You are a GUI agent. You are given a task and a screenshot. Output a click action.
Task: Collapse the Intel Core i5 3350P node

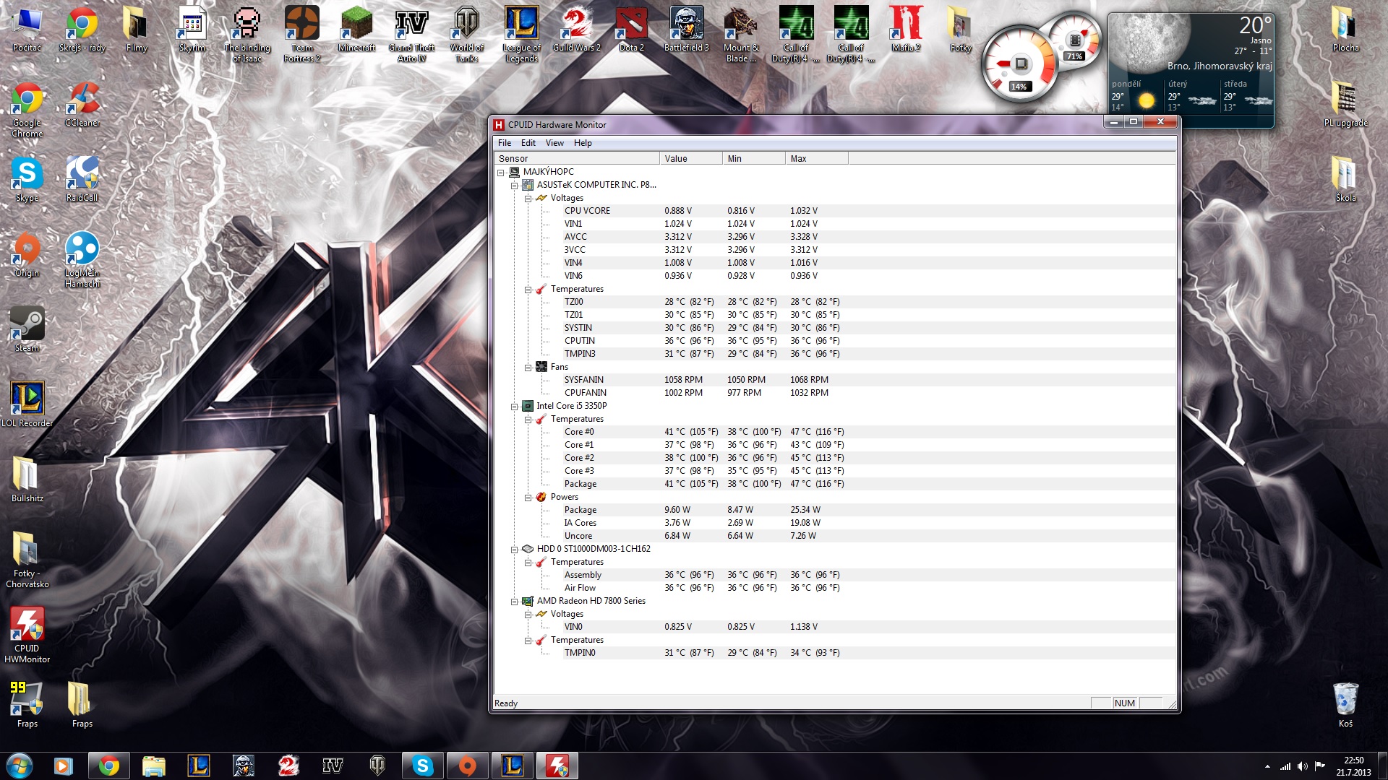click(515, 407)
